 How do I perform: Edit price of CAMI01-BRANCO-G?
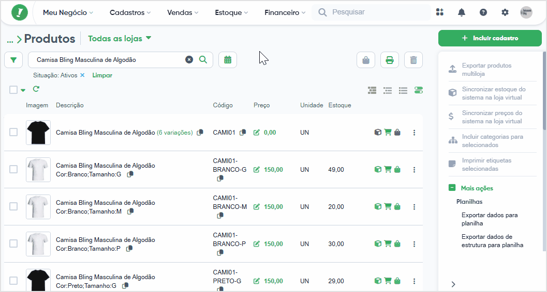pyautogui.click(x=257, y=170)
